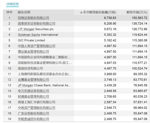Select market value 83,770.61
The image size is (150, 123).
(x=140, y=80)
